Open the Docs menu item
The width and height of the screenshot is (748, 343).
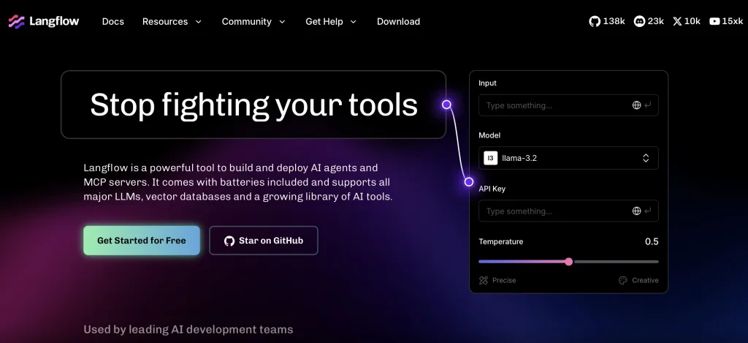(x=113, y=21)
